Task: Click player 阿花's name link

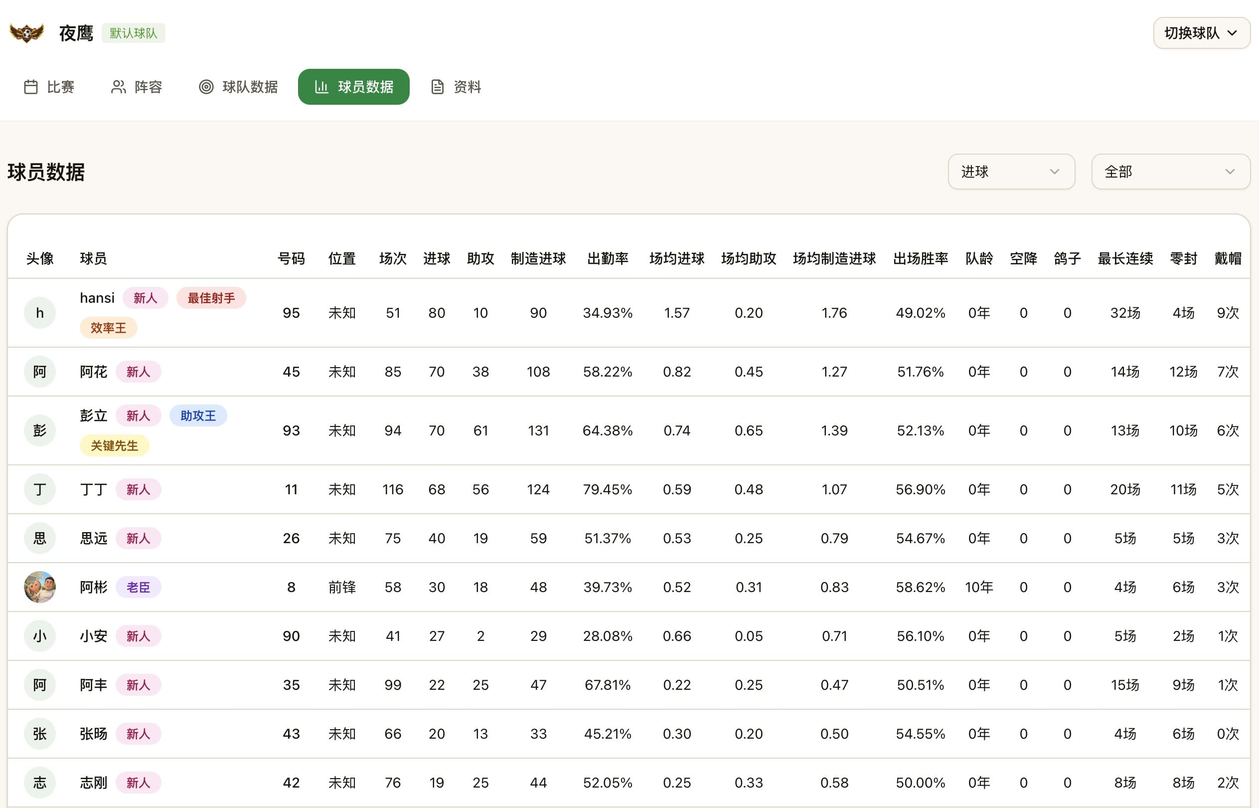Action: 93,371
